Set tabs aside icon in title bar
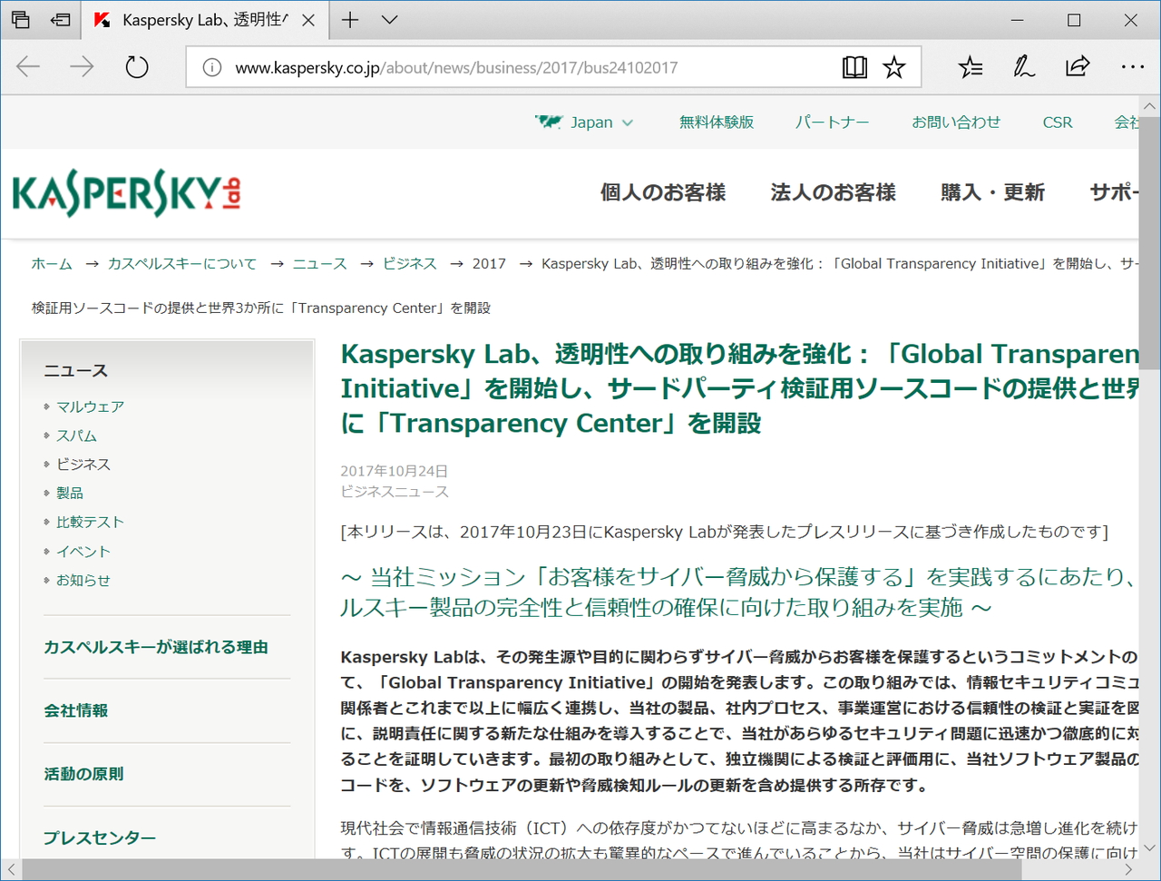1161x881 pixels. 61,20
